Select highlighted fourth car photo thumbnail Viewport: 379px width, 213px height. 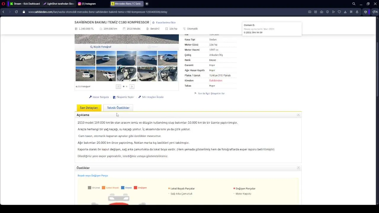147,58
